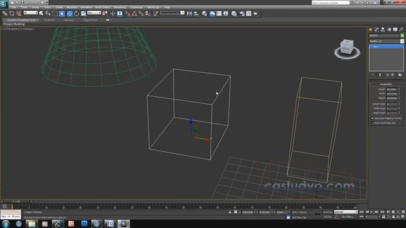Image resolution: width=406 pixels, height=228 pixels.
Task: Click the Render Production teapot icon
Action: 256,13
